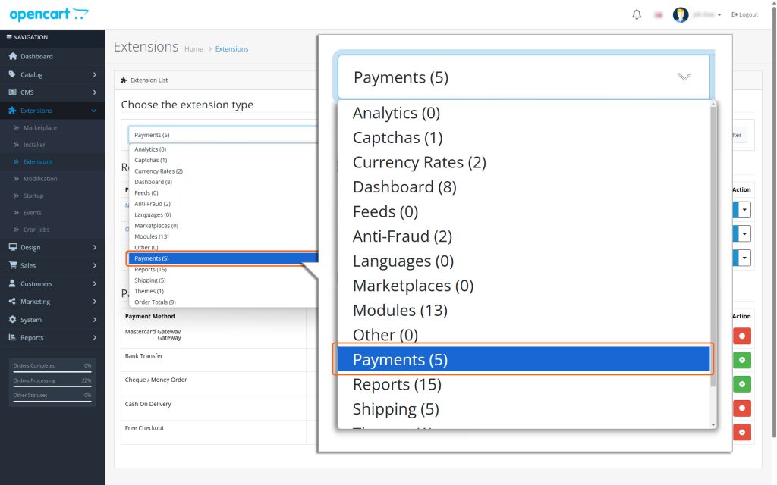777x485 pixels.
Task: Click the Design monitor icon
Action: coord(13,247)
